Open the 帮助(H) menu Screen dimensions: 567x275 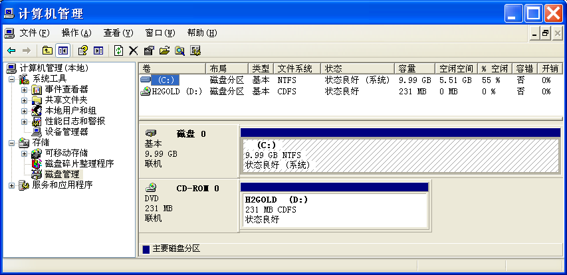[202, 33]
